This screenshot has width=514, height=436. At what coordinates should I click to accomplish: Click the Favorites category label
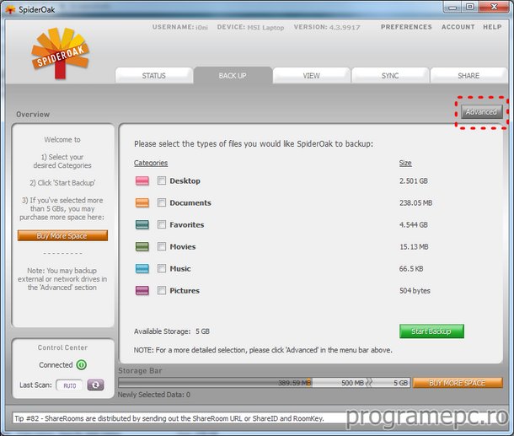[186, 225]
